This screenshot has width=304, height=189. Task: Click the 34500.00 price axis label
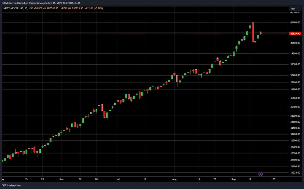coord(295,122)
